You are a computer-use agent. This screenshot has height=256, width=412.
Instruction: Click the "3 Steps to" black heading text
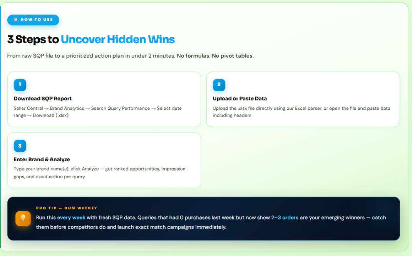tap(33, 39)
